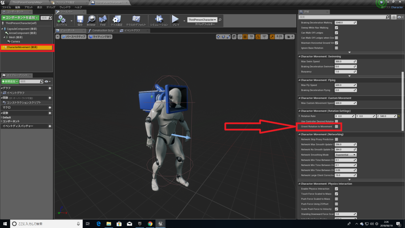Toggle rotation snapping icon
This screenshot has width=405, height=228.
coord(258,37)
